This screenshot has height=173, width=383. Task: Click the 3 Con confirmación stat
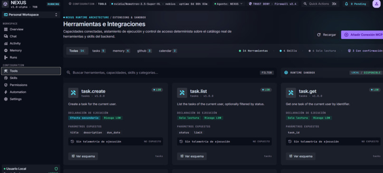click(365, 51)
